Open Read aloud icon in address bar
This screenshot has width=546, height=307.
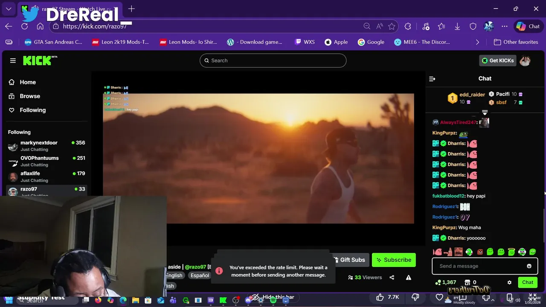coord(379,26)
